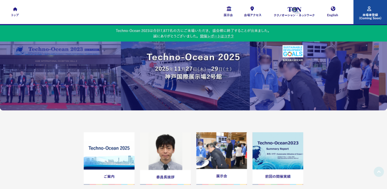The height and width of the screenshot is (189, 387).
Task: Click the ribbon-cutting ceremony banner photo
Action: pos(60,76)
